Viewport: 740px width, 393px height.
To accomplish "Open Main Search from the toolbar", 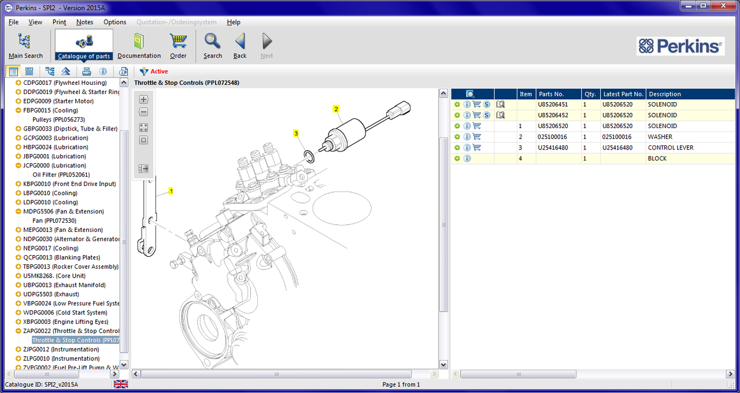I will (x=25, y=46).
